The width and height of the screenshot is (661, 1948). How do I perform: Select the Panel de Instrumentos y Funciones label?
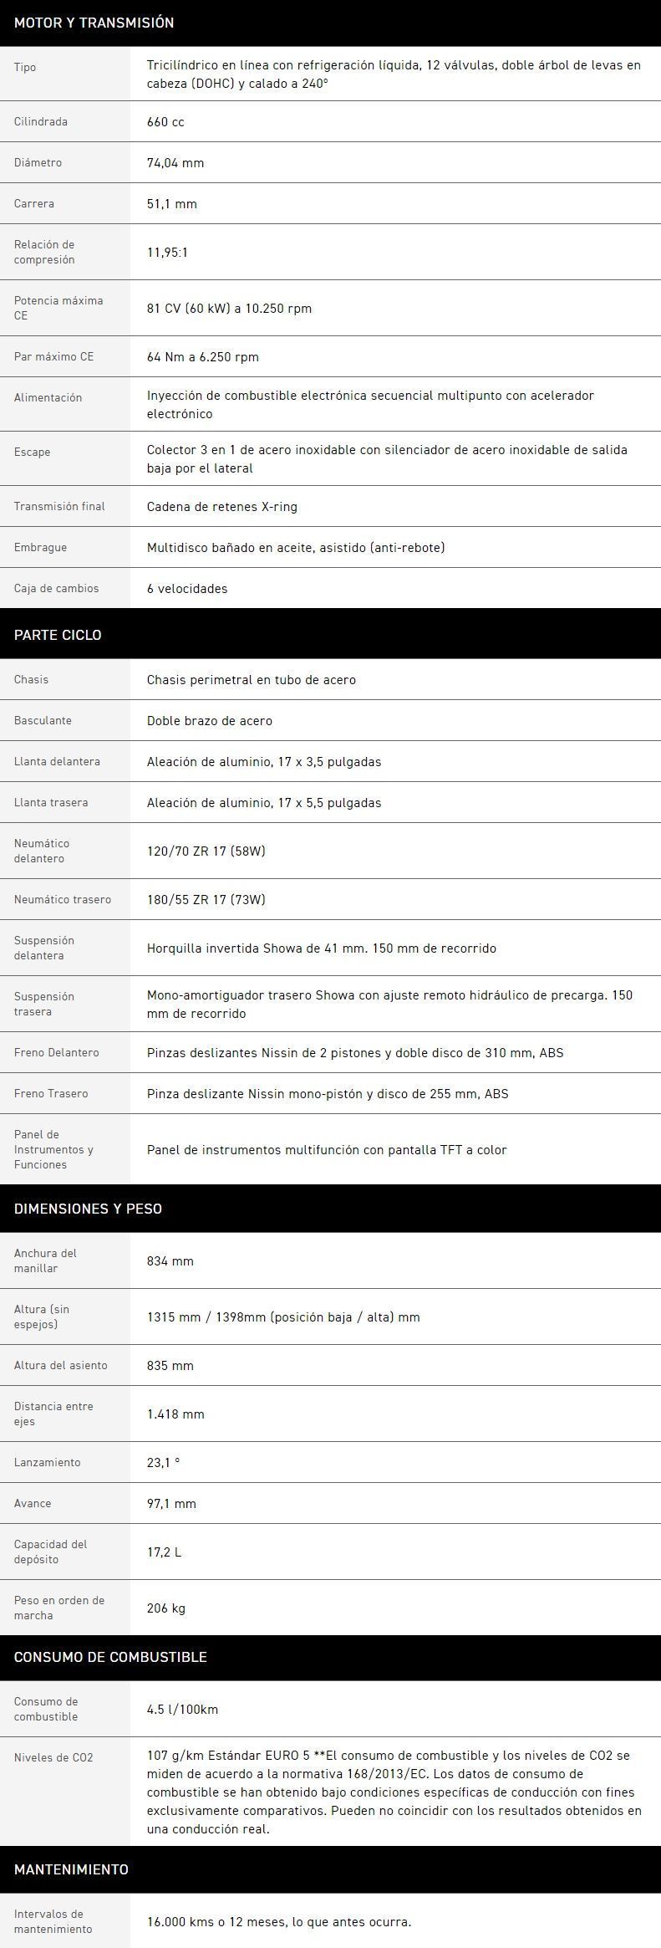[x=53, y=1149]
